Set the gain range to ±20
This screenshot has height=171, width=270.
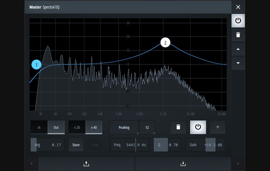pyautogui.click(x=77, y=127)
